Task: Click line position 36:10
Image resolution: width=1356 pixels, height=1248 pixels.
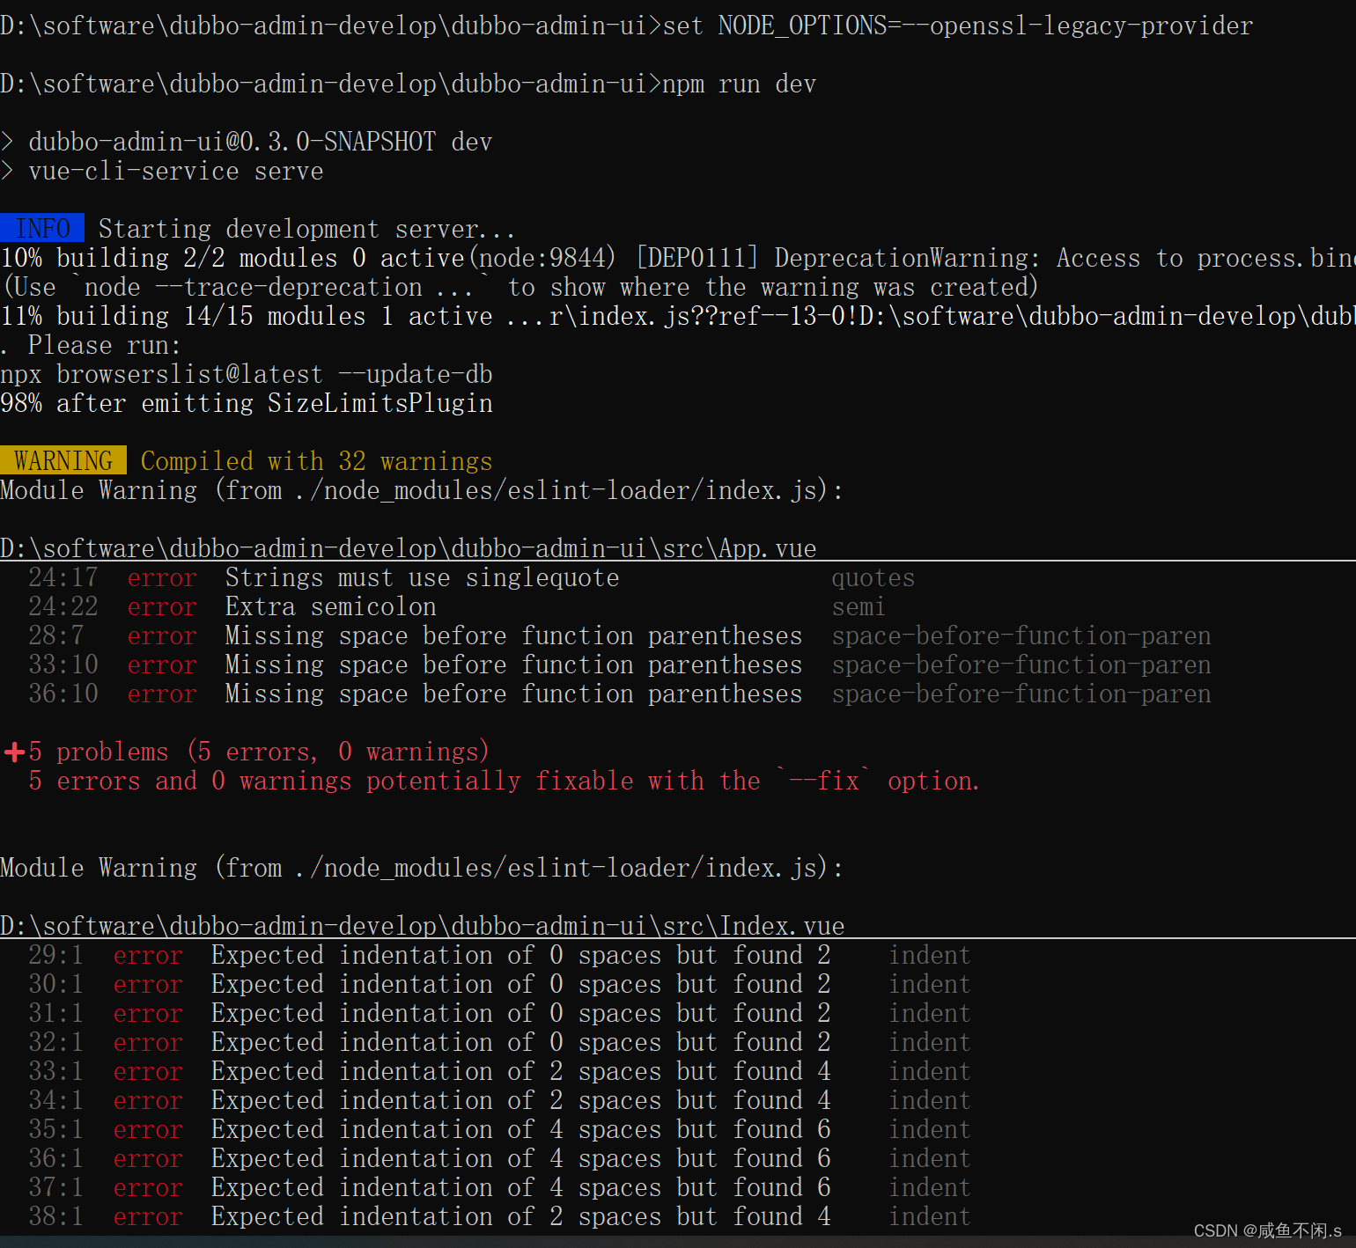Action: [x=63, y=694]
